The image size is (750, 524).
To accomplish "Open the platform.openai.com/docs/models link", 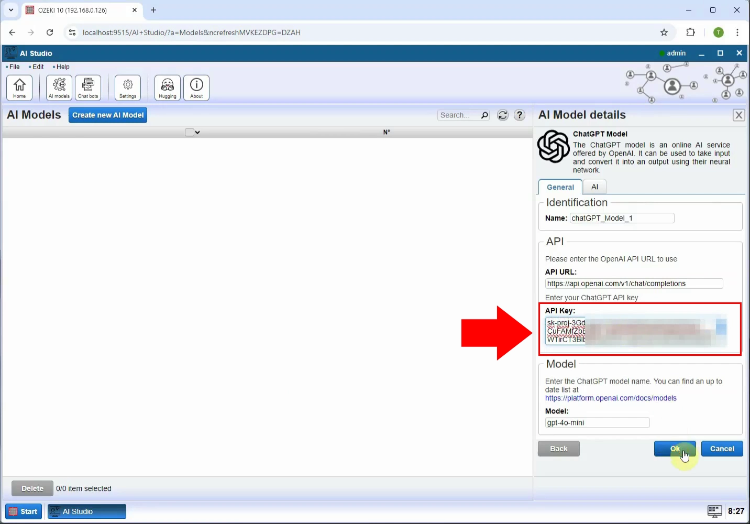I will click(x=611, y=398).
